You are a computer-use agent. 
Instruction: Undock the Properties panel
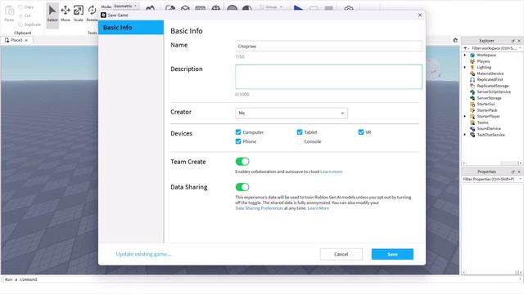click(513, 171)
